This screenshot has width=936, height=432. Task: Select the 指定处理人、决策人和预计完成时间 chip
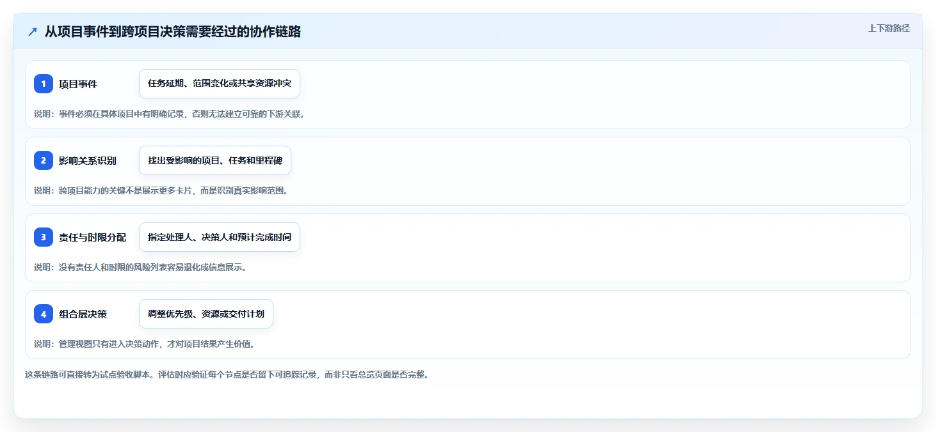220,237
